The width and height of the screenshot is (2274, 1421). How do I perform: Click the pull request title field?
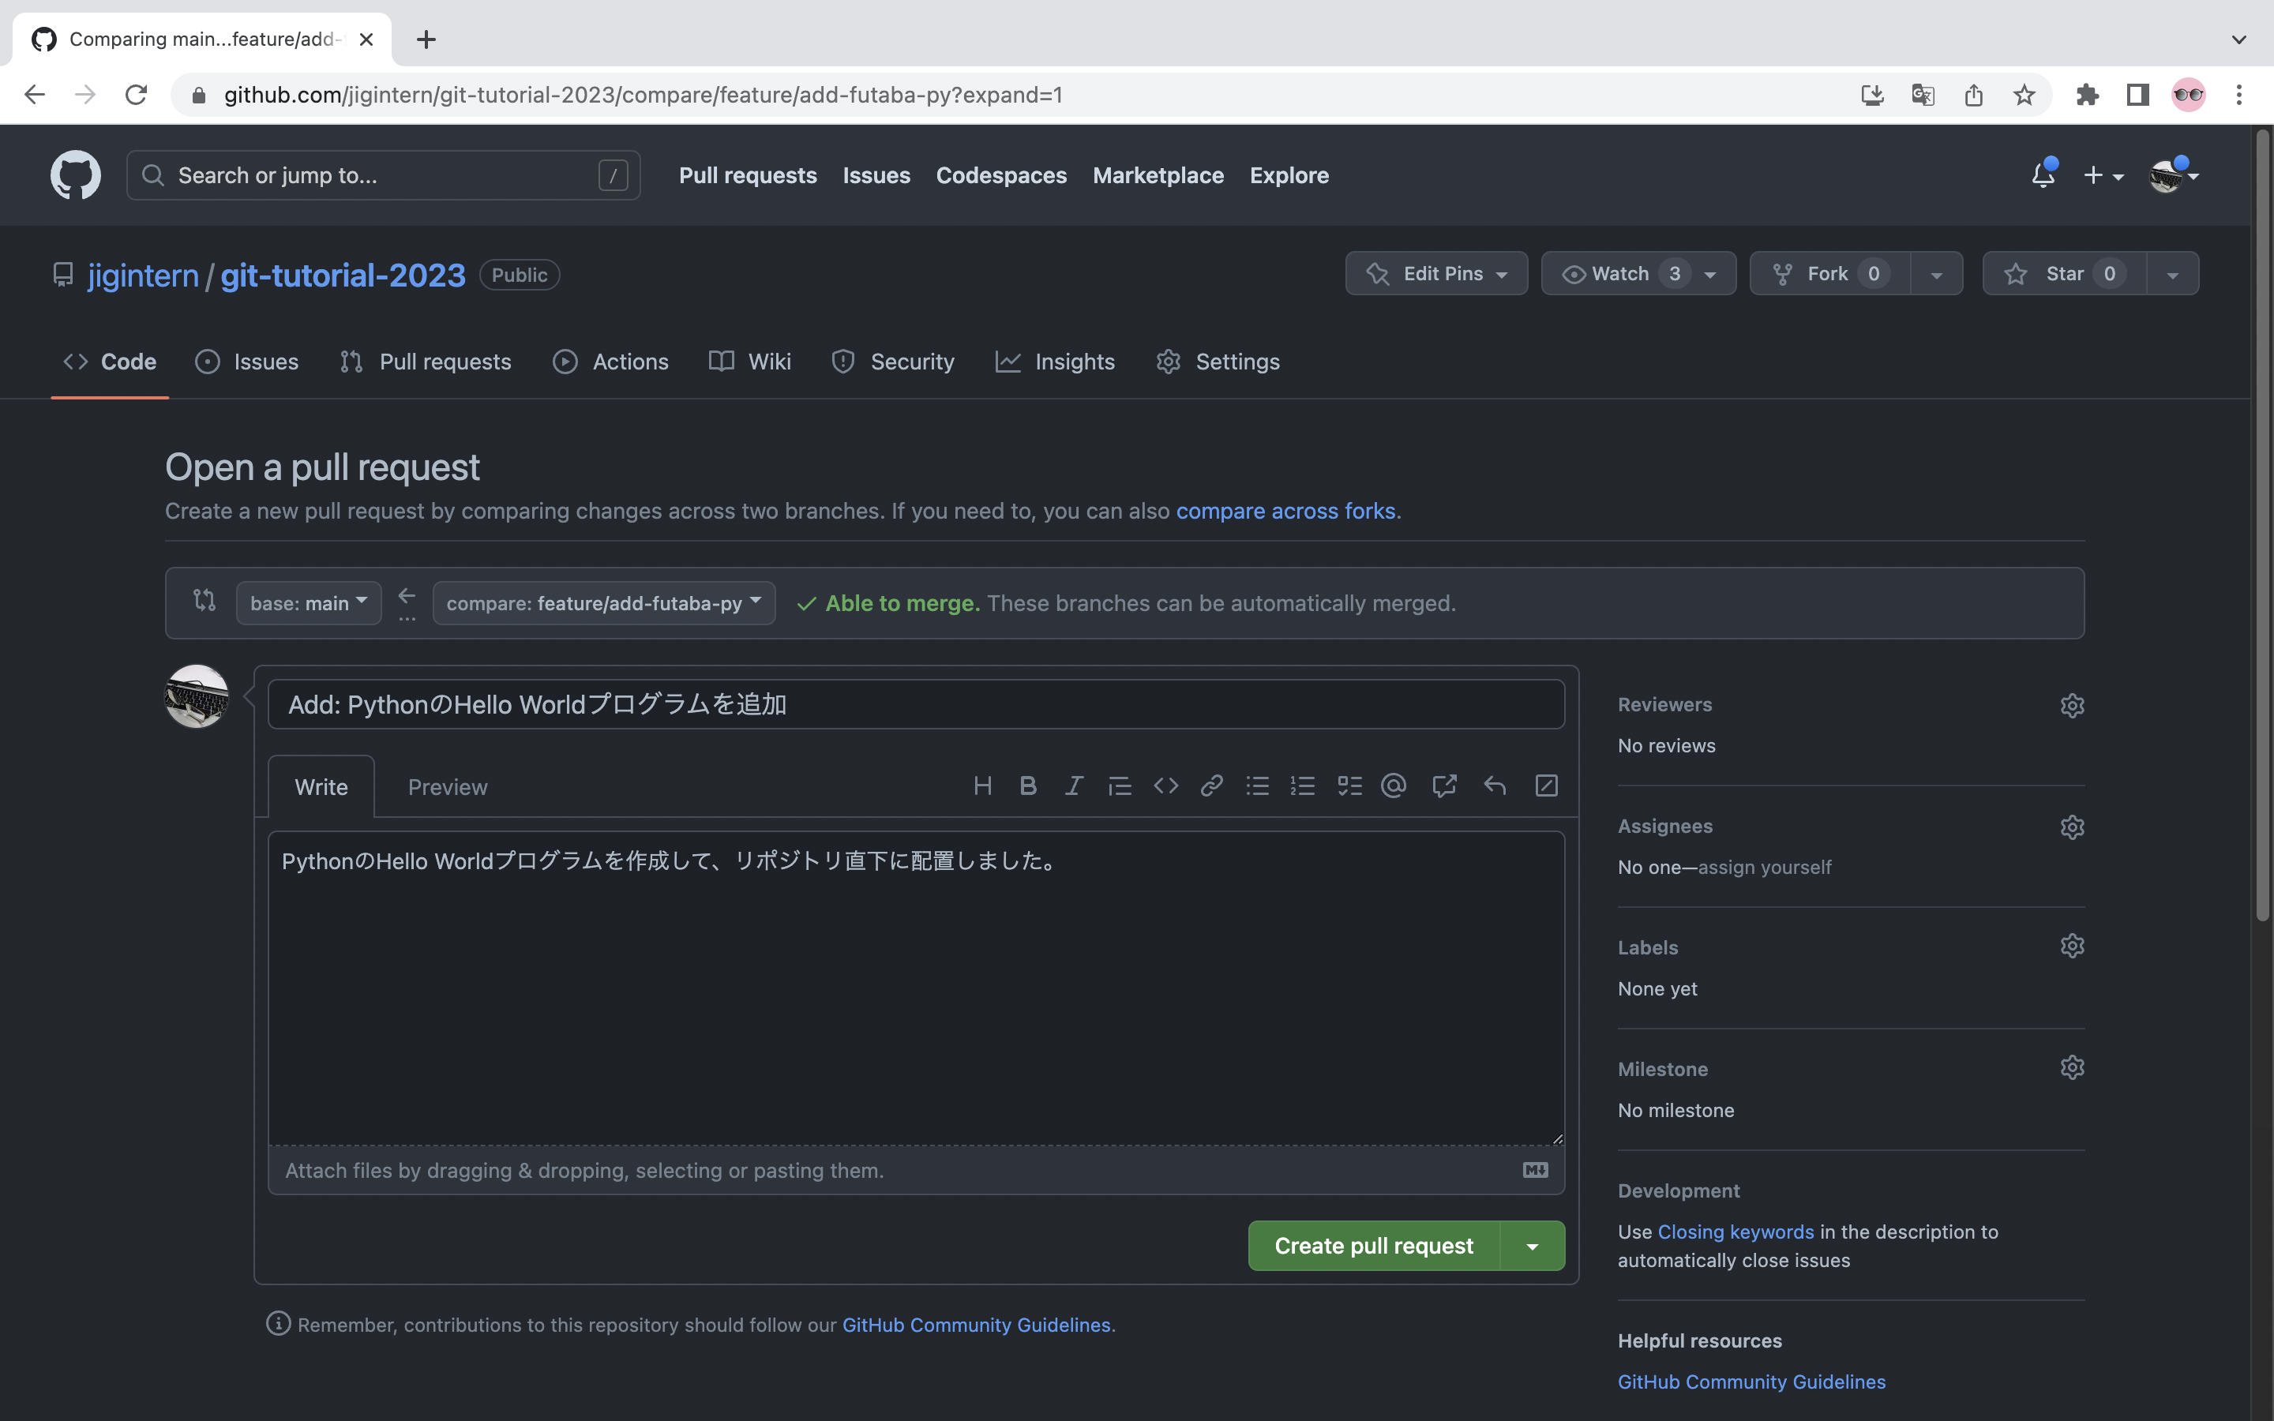tap(915, 705)
